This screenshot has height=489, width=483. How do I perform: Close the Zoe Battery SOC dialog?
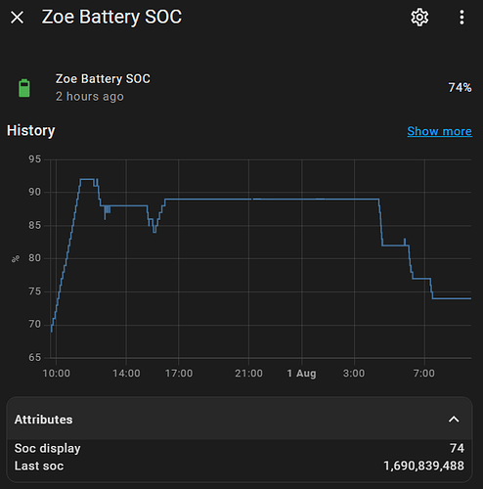point(17,18)
